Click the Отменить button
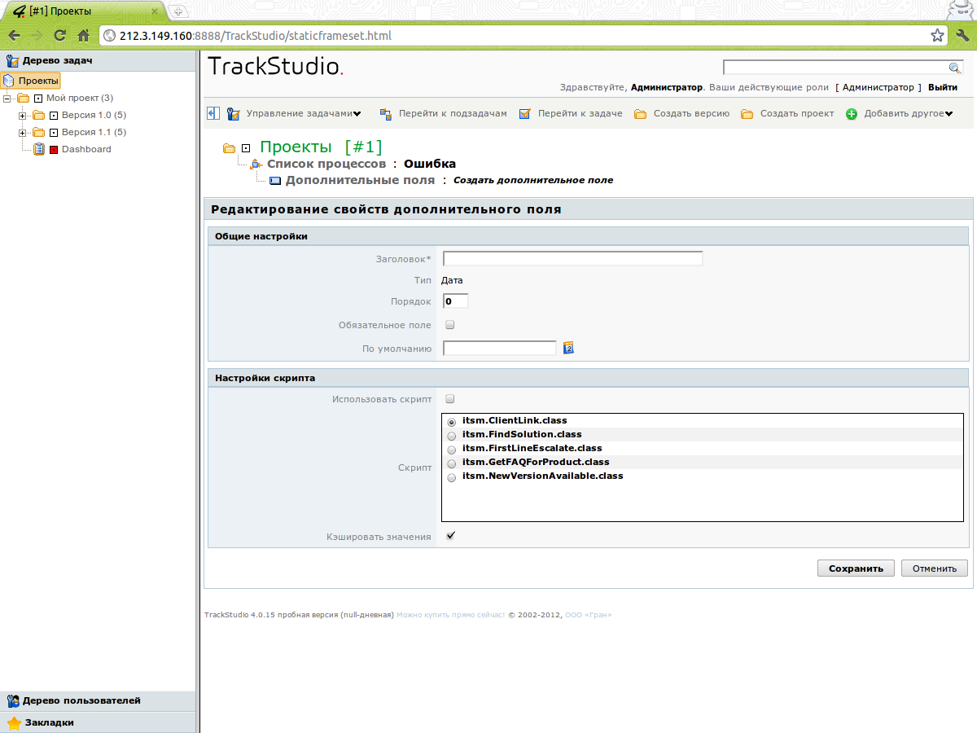This screenshot has width=977, height=733. [x=935, y=568]
